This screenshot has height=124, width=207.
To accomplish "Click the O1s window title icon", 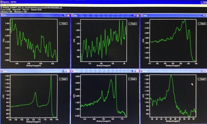I will coord(2,16).
